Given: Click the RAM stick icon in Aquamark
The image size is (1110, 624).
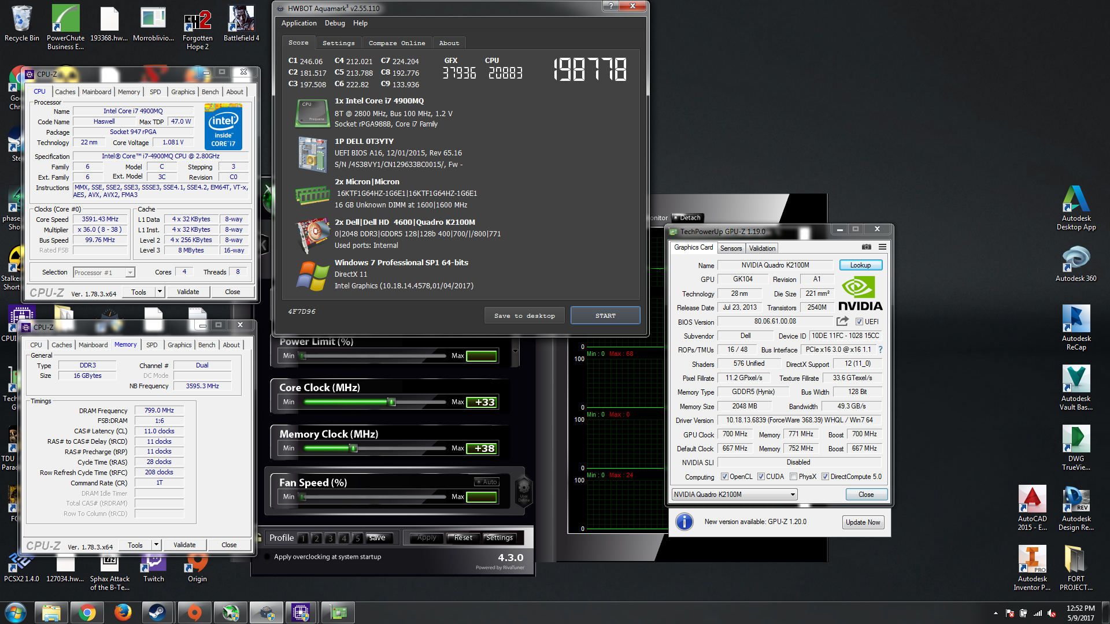Looking at the screenshot, I should pos(312,195).
